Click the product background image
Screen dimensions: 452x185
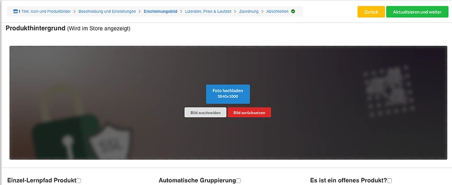coord(228,102)
